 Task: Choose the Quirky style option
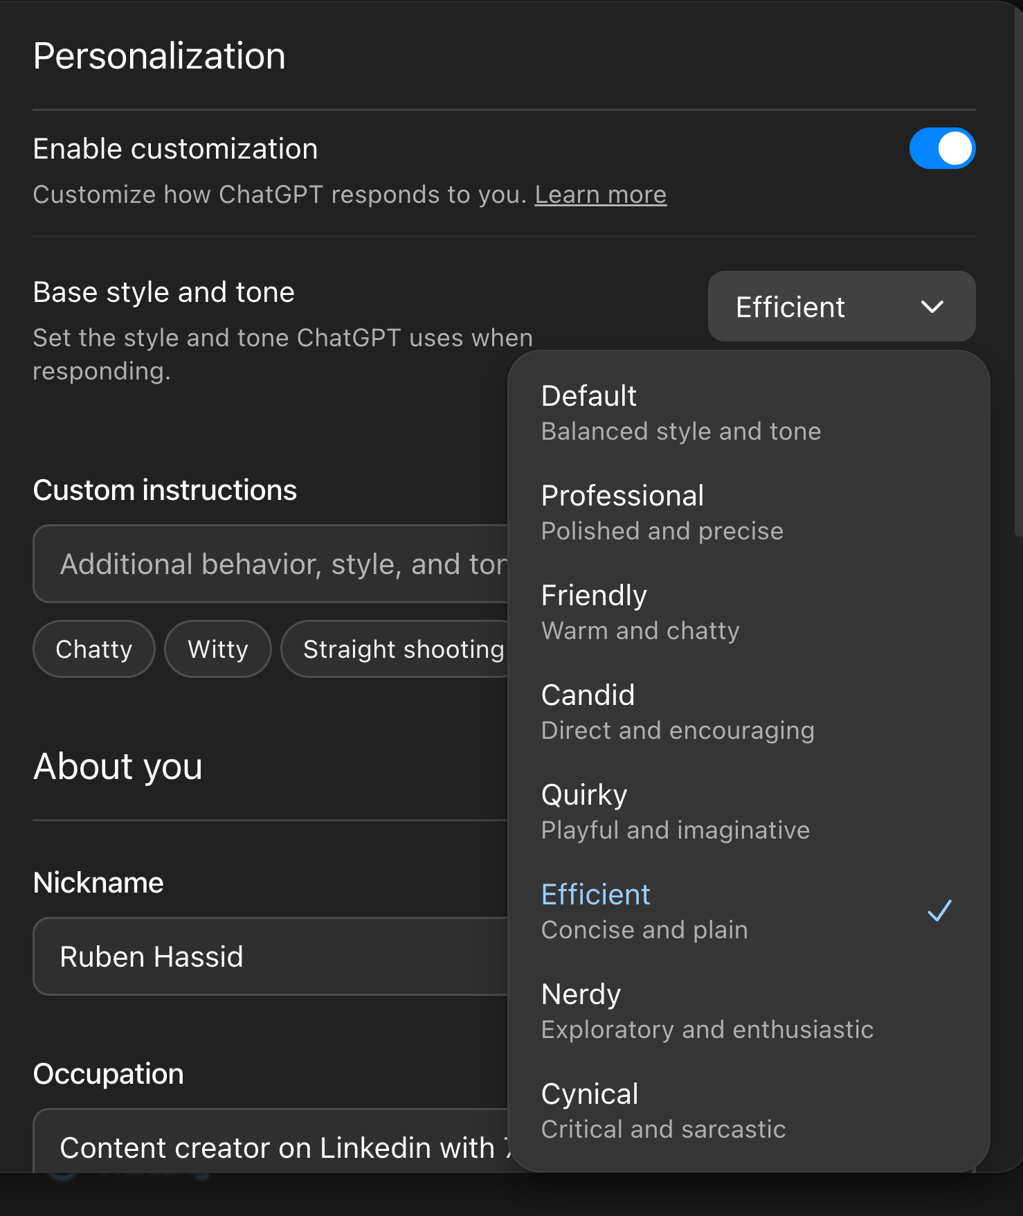748,812
